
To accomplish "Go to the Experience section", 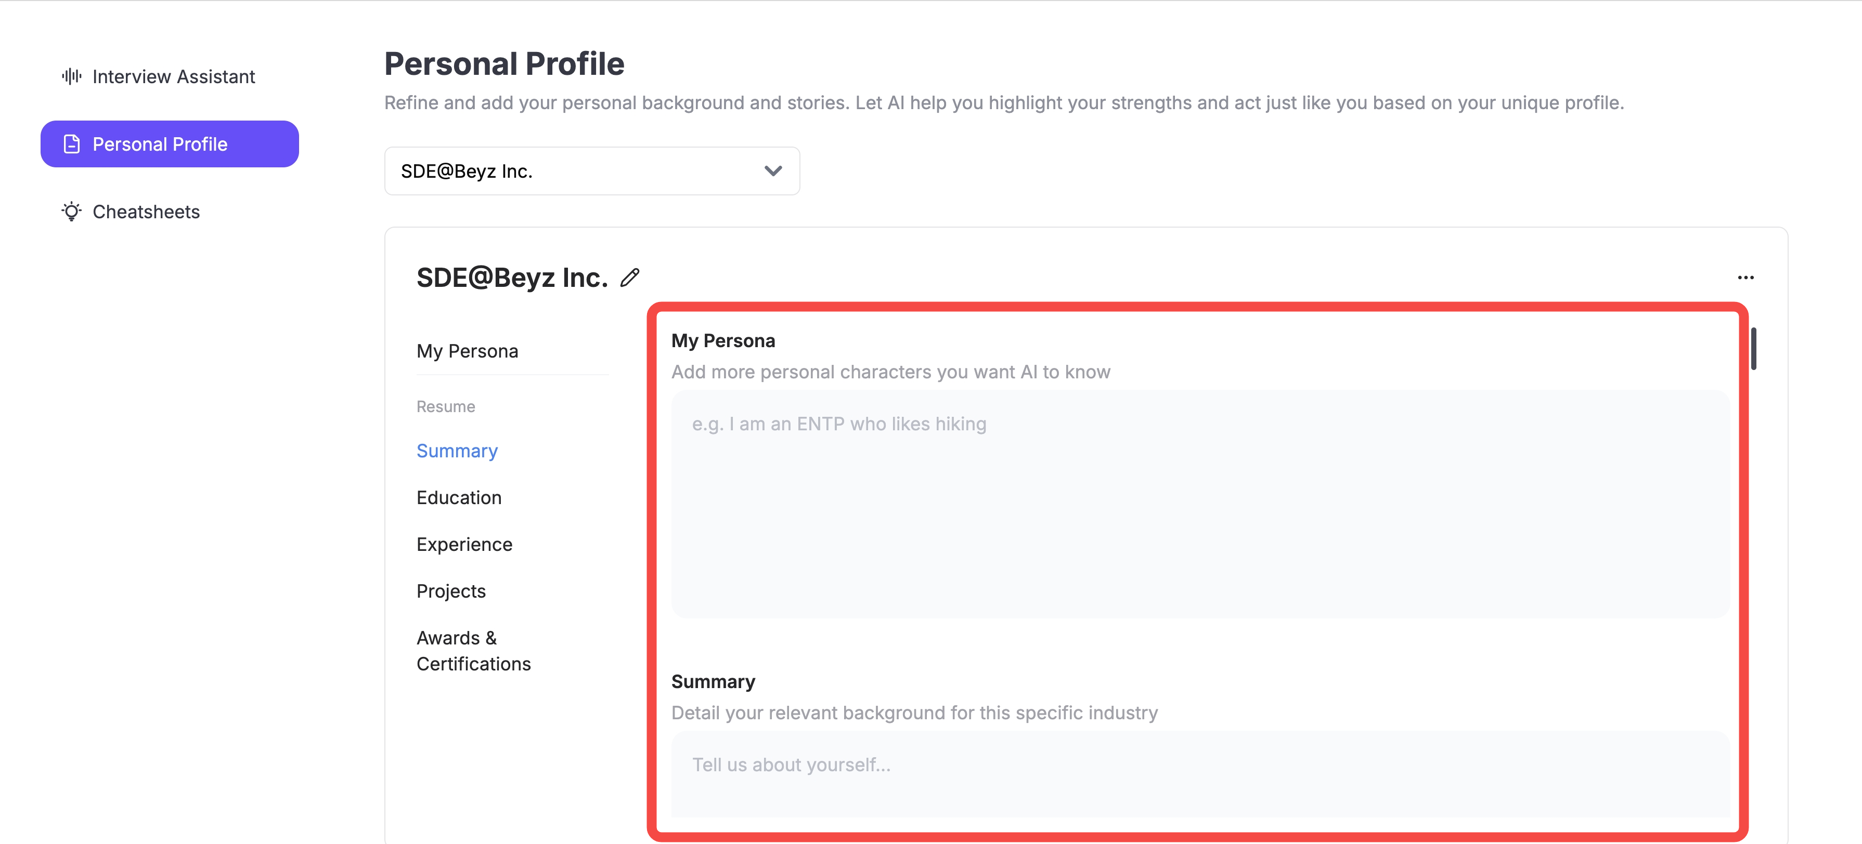I will [464, 544].
